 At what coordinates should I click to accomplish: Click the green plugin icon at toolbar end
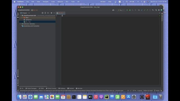tap(161, 10)
